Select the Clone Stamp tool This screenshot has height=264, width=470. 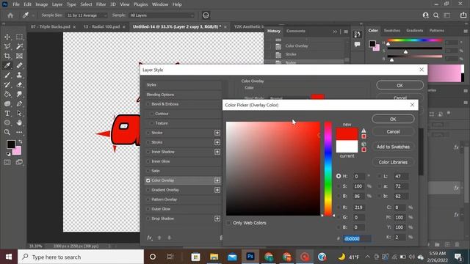[x=19, y=75]
